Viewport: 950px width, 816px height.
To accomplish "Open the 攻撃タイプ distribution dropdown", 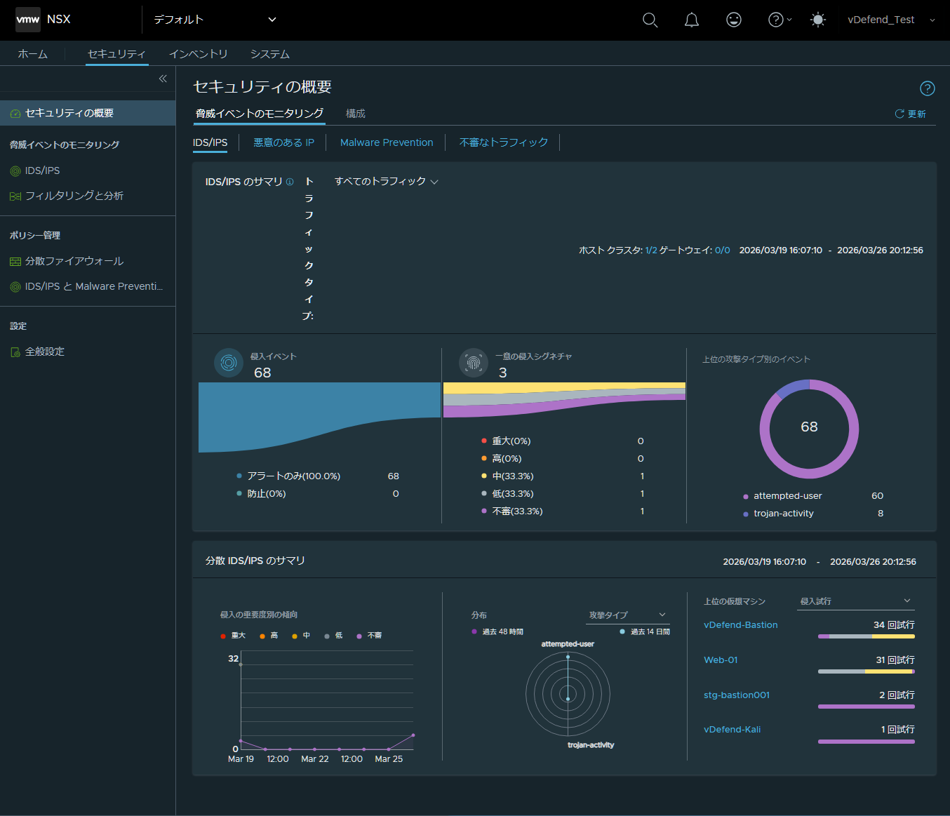I will coord(628,615).
